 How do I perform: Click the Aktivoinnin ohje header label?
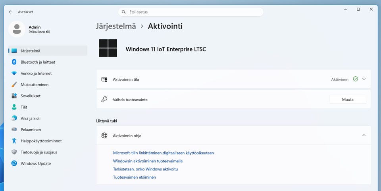(x=127, y=136)
